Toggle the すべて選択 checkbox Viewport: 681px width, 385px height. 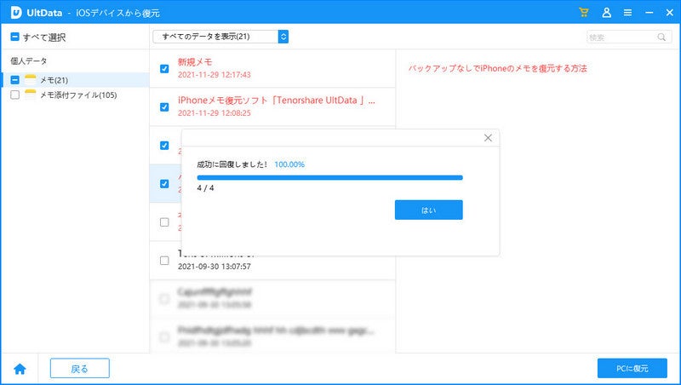click(14, 37)
